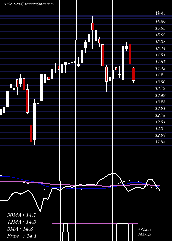Click the 12.54 price axis label
This screenshot has width=172, height=241.
click(x=160, y=122)
